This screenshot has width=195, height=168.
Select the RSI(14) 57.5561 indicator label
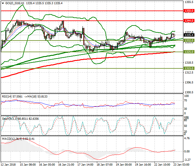click(12, 97)
